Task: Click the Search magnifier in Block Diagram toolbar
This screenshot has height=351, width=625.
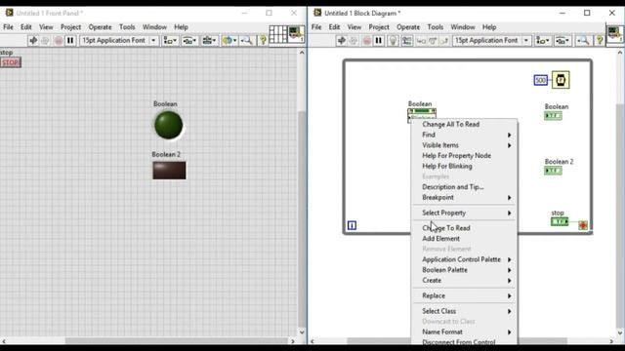Action: tap(583, 41)
